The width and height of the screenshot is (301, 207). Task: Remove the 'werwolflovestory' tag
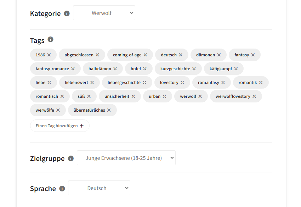click(x=254, y=96)
